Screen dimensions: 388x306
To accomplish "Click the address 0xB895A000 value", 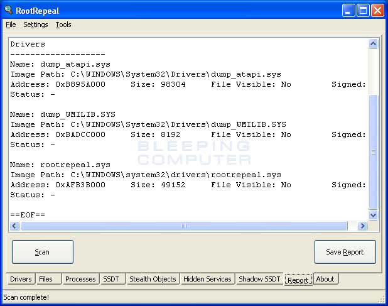I will [x=80, y=84].
